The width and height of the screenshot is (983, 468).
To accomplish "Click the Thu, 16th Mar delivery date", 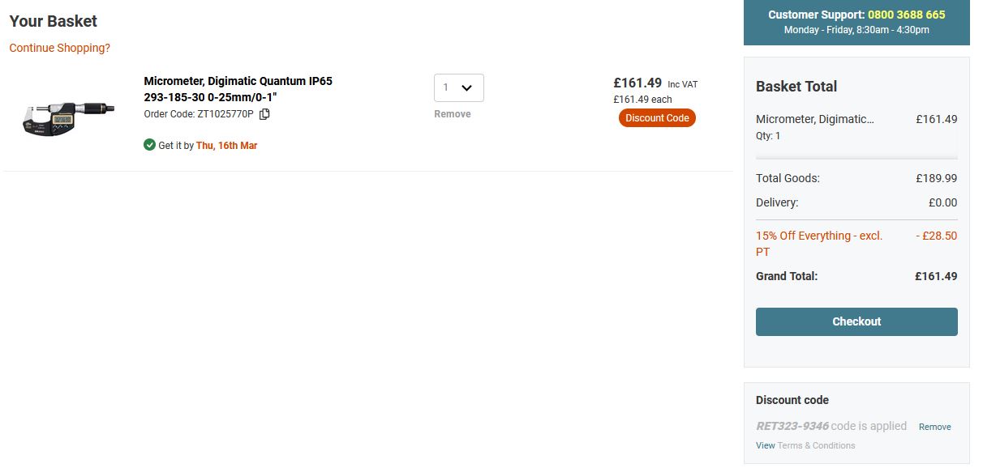I will tap(226, 146).
